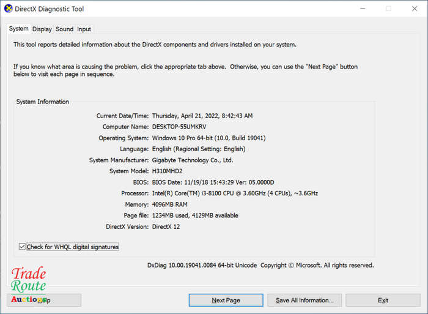The image size is (428, 314).
Task: Switch to the System tab
Action: pos(18,29)
